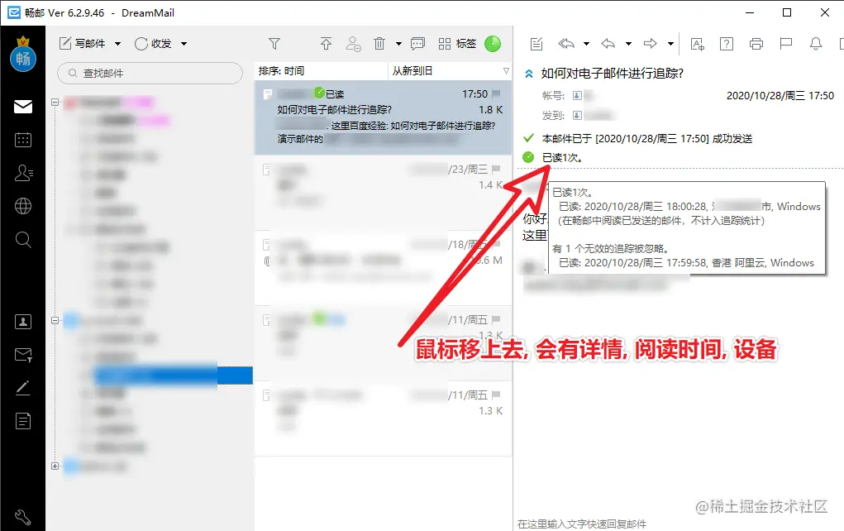Click the pin-to-top arrow icon in toolbar
Image resolution: width=844 pixels, height=531 pixels.
coord(326,44)
